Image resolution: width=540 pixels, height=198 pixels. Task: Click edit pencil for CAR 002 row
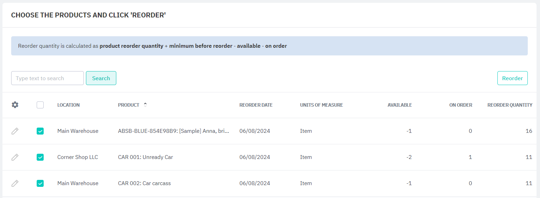point(15,183)
